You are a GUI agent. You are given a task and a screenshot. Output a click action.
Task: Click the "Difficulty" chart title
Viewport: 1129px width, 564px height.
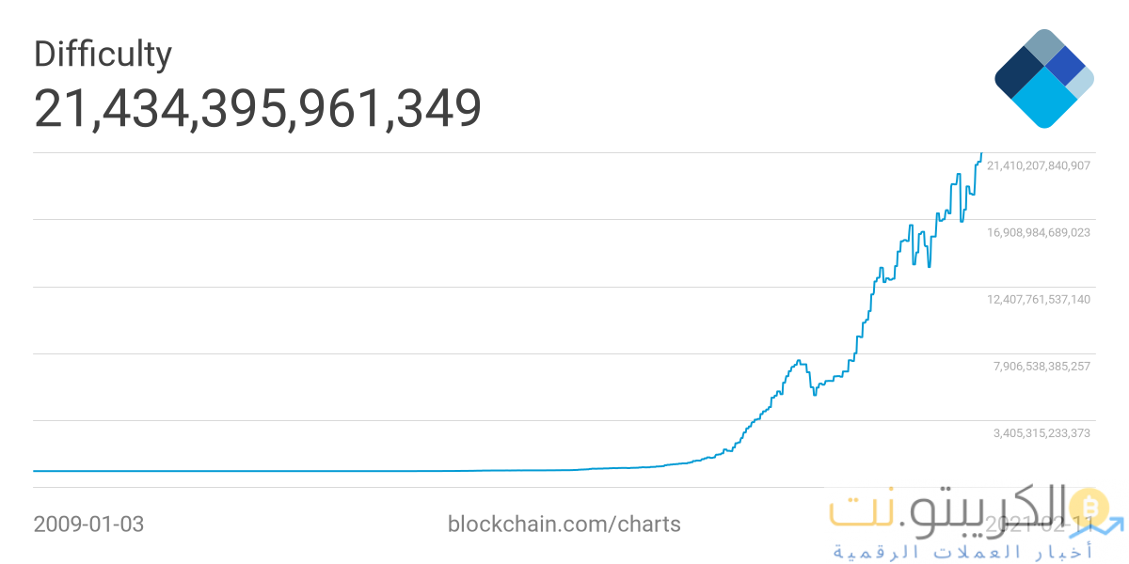coord(103,55)
